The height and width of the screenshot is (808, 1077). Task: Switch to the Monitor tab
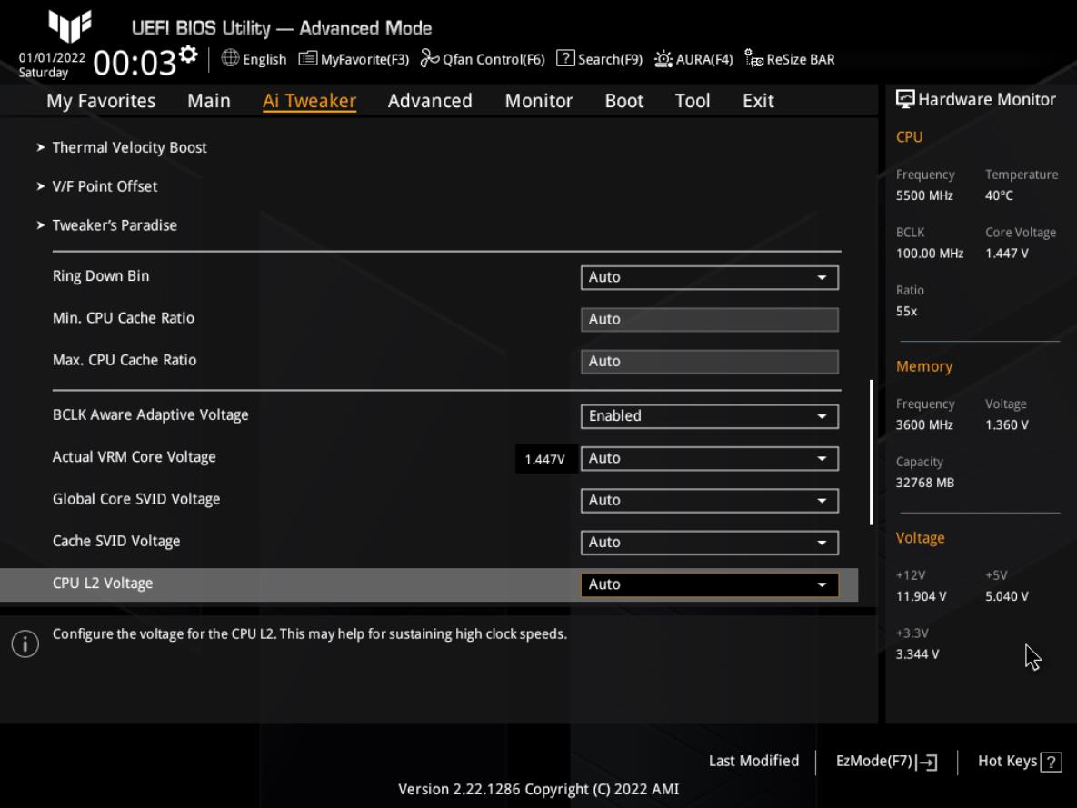point(539,101)
